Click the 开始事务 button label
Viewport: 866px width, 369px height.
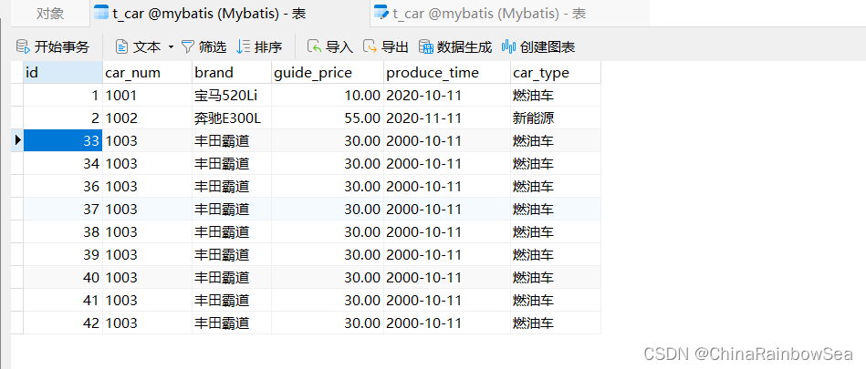61,46
